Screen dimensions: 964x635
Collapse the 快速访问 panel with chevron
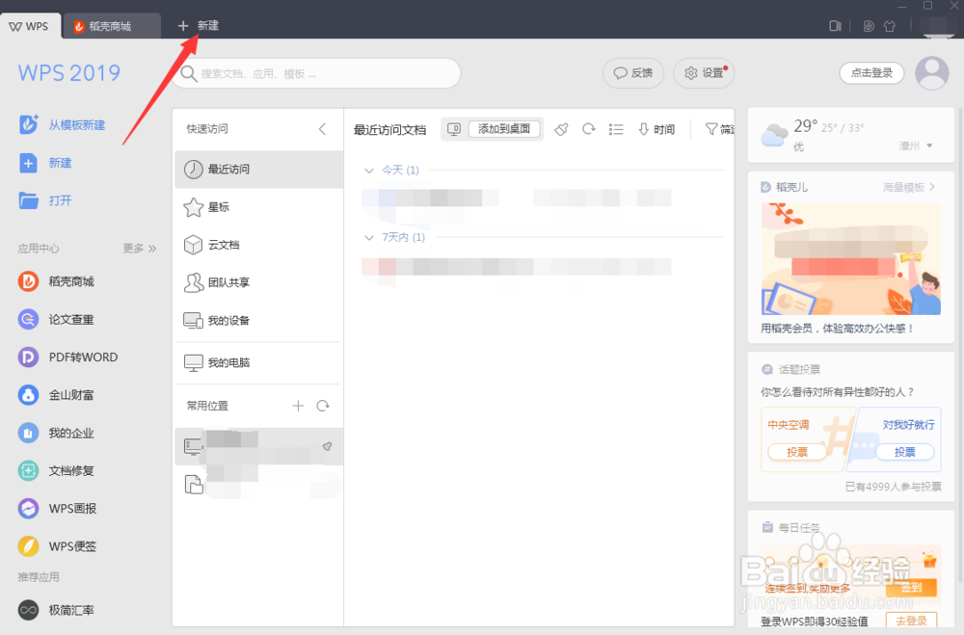click(x=323, y=128)
